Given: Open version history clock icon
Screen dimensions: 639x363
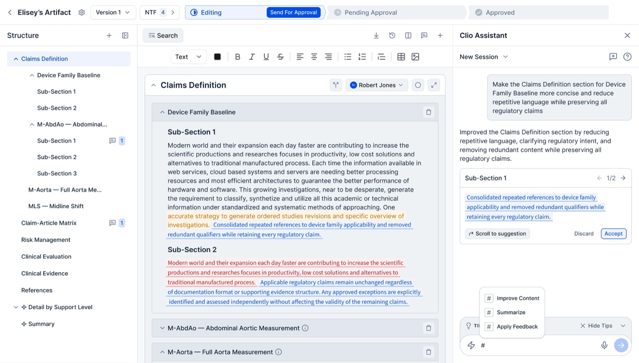Looking at the screenshot, I should (392, 35).
